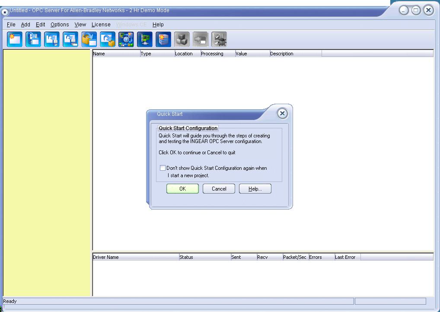
Task: Click OK in the Quick Start dialog
Action: tap(182, 188)
